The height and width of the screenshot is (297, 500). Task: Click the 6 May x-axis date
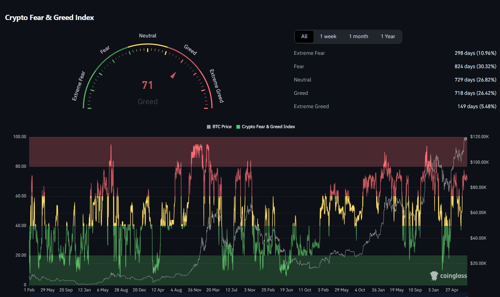(x=102, y=290)
